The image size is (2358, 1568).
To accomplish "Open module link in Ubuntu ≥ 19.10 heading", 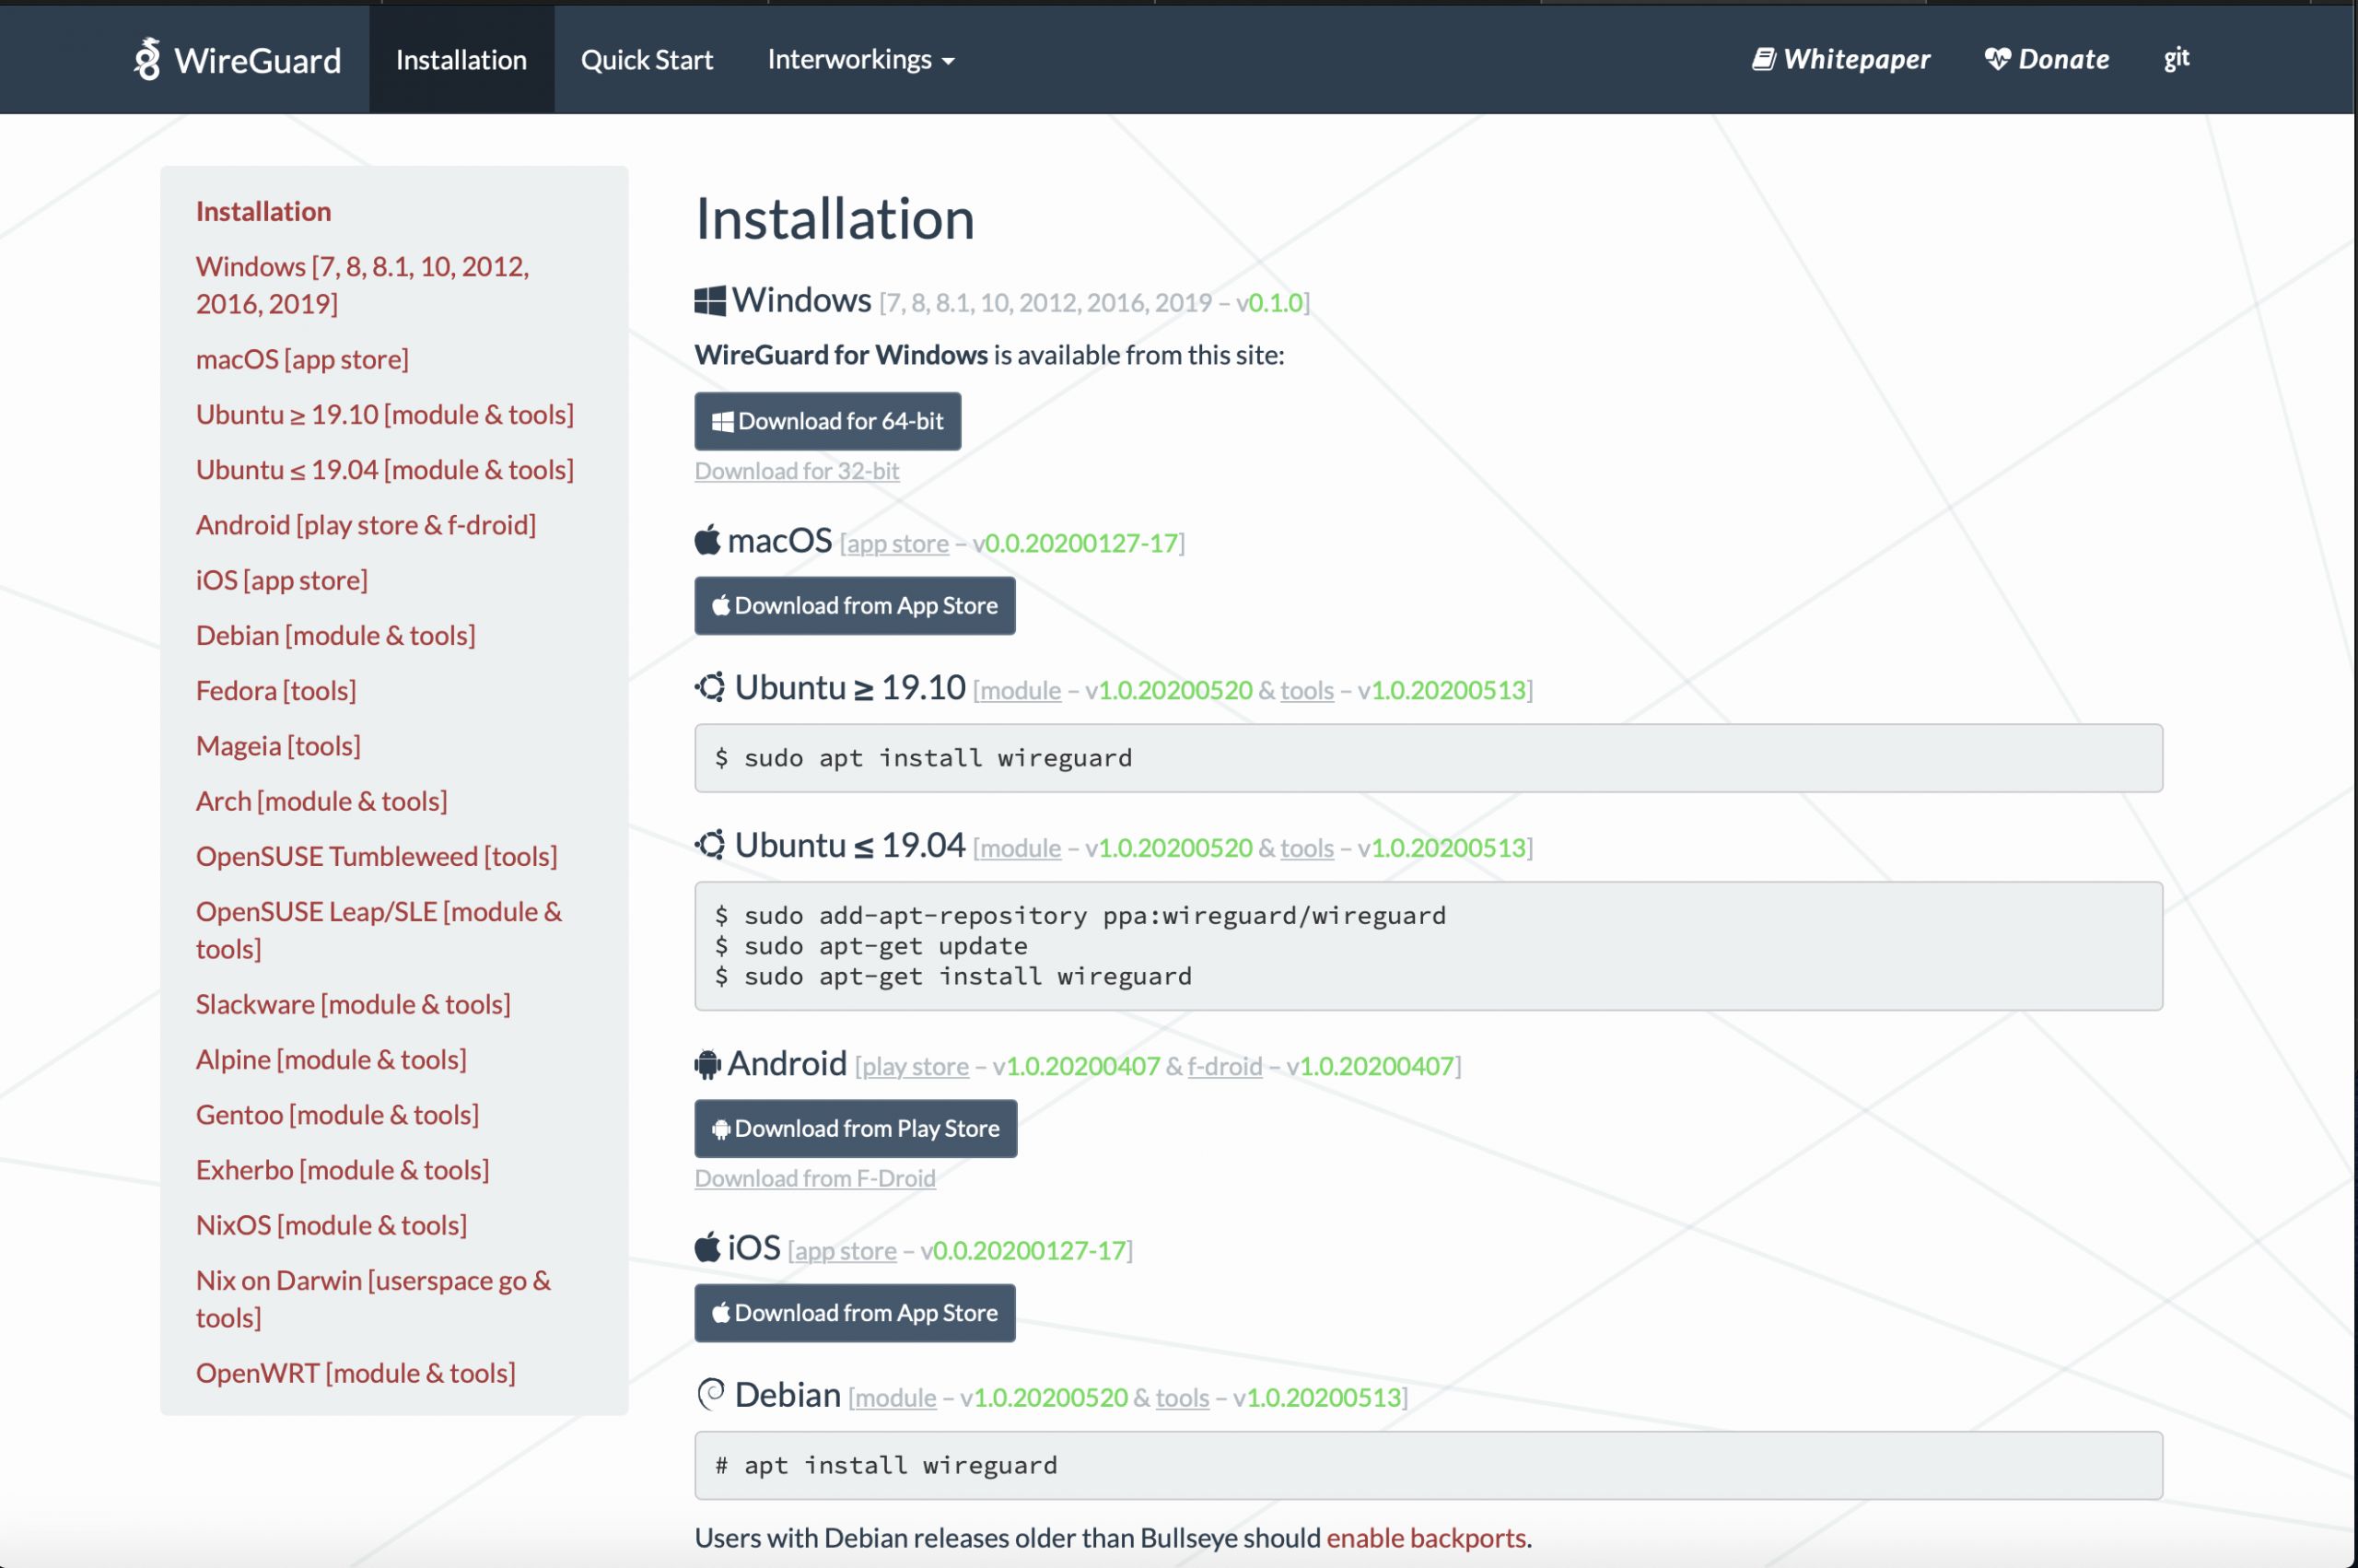I will 1020,690.
